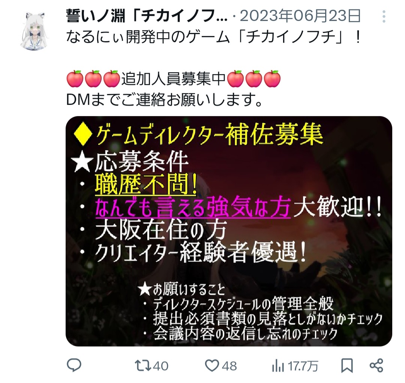This screenshot has height=383, width=405.
Task: Click the share icon
Action: pyautogui.click(x=376, y=365)
